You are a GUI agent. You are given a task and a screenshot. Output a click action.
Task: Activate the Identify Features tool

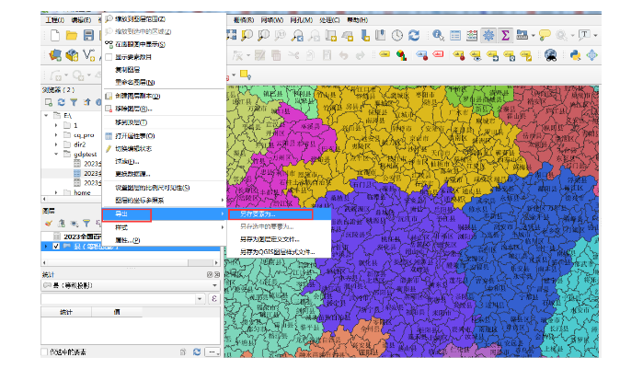(x=438, y=36)
